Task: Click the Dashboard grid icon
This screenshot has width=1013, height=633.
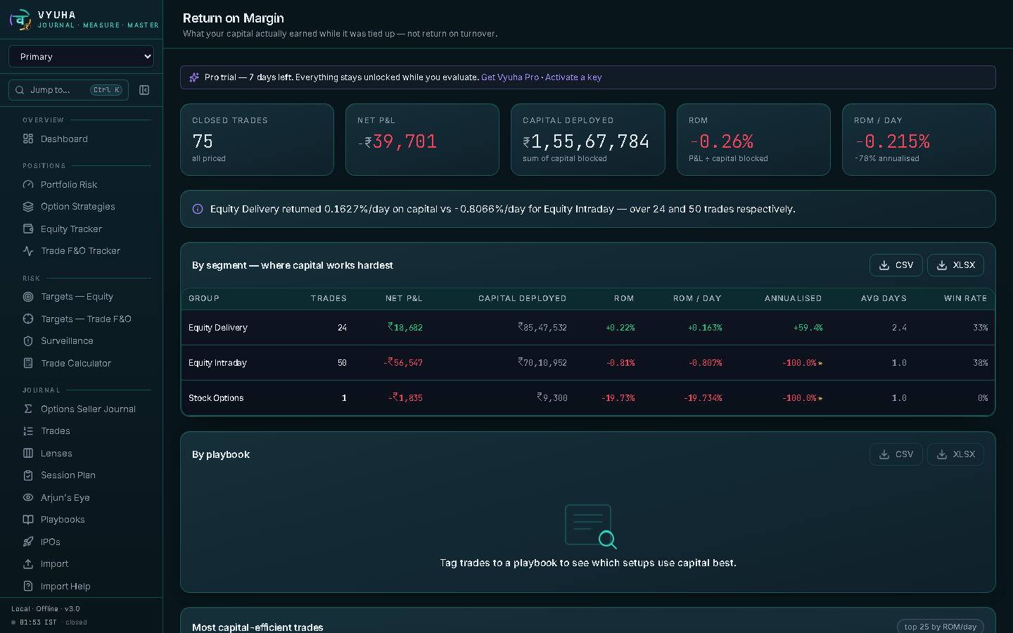Action: click(x=28, y=139)
